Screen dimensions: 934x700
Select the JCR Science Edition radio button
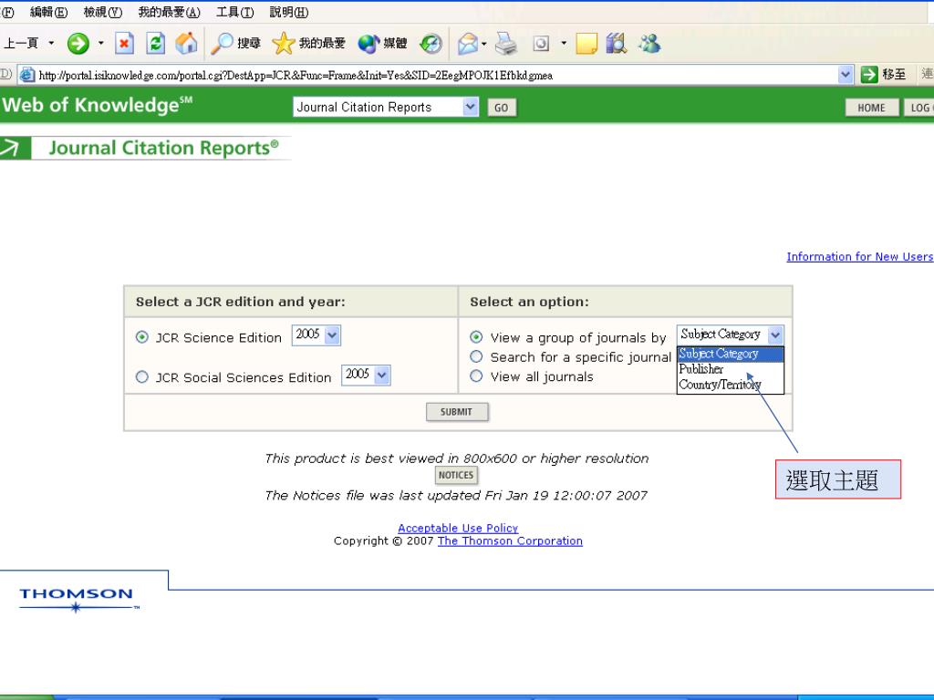(x=141, y=337)
